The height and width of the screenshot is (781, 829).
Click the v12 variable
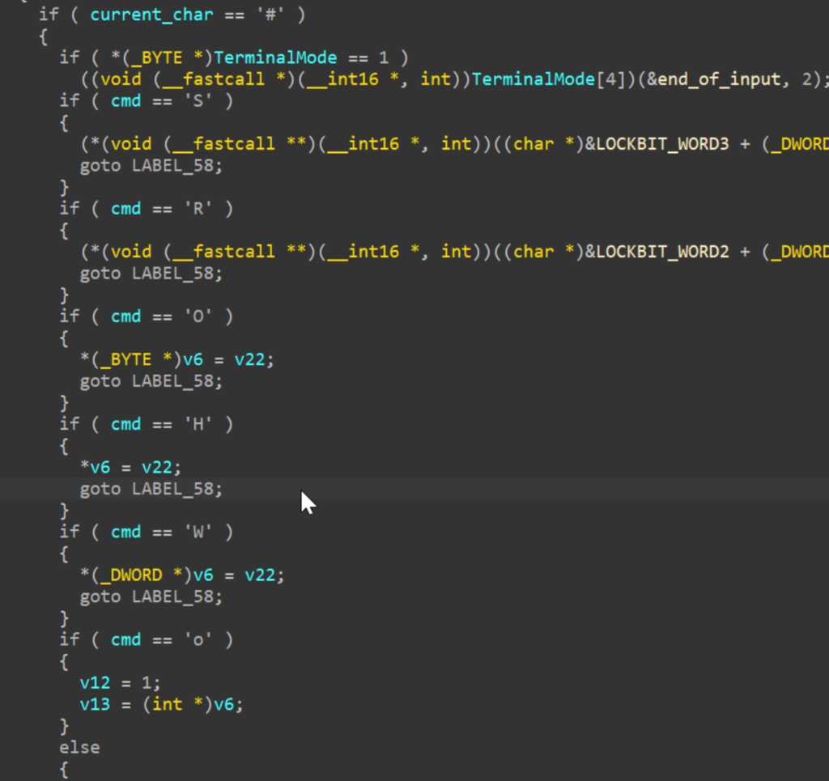click(95, 682)
